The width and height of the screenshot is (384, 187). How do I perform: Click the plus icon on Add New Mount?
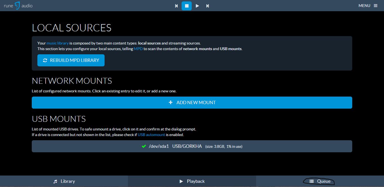171,102
